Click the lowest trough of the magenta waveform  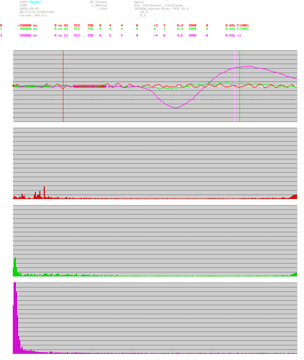pyautogui.click(x=175, y=108)
